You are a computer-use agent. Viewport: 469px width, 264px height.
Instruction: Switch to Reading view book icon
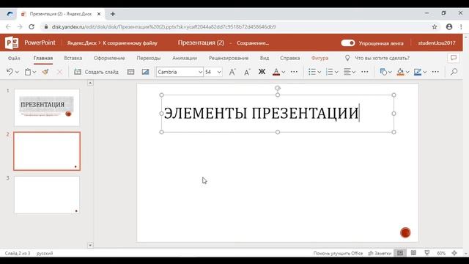coord(413,253)
